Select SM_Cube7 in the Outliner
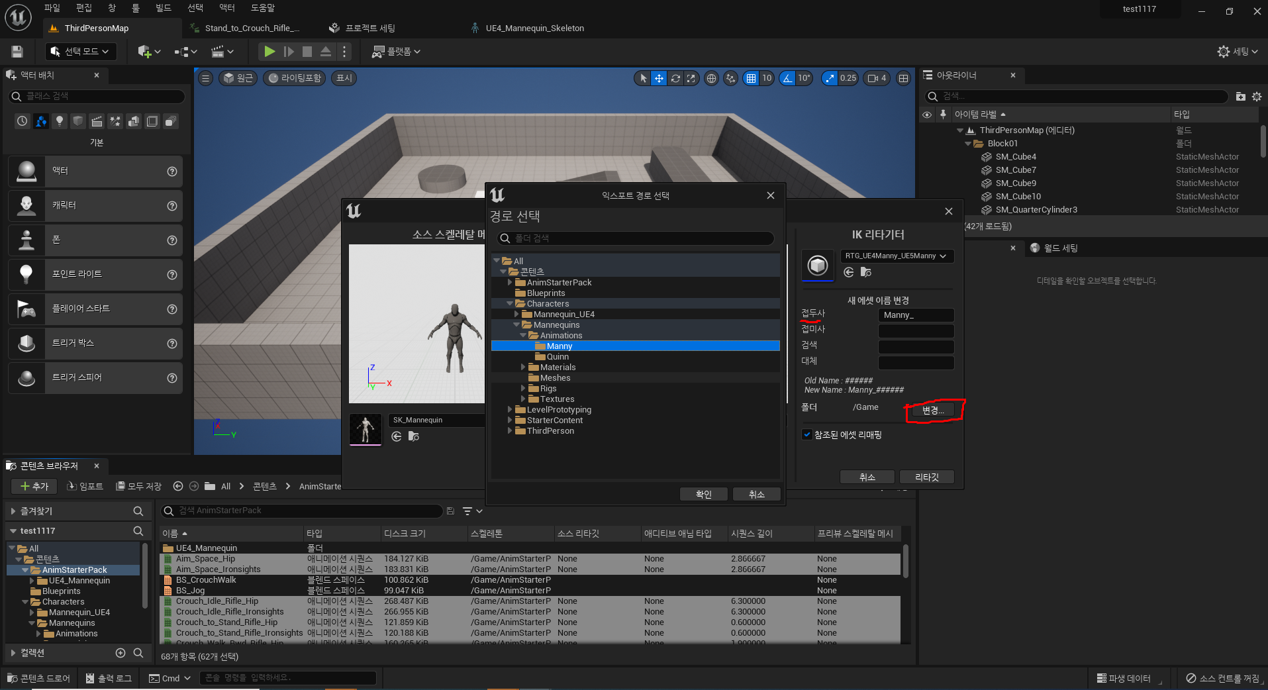 [1016, 170]
